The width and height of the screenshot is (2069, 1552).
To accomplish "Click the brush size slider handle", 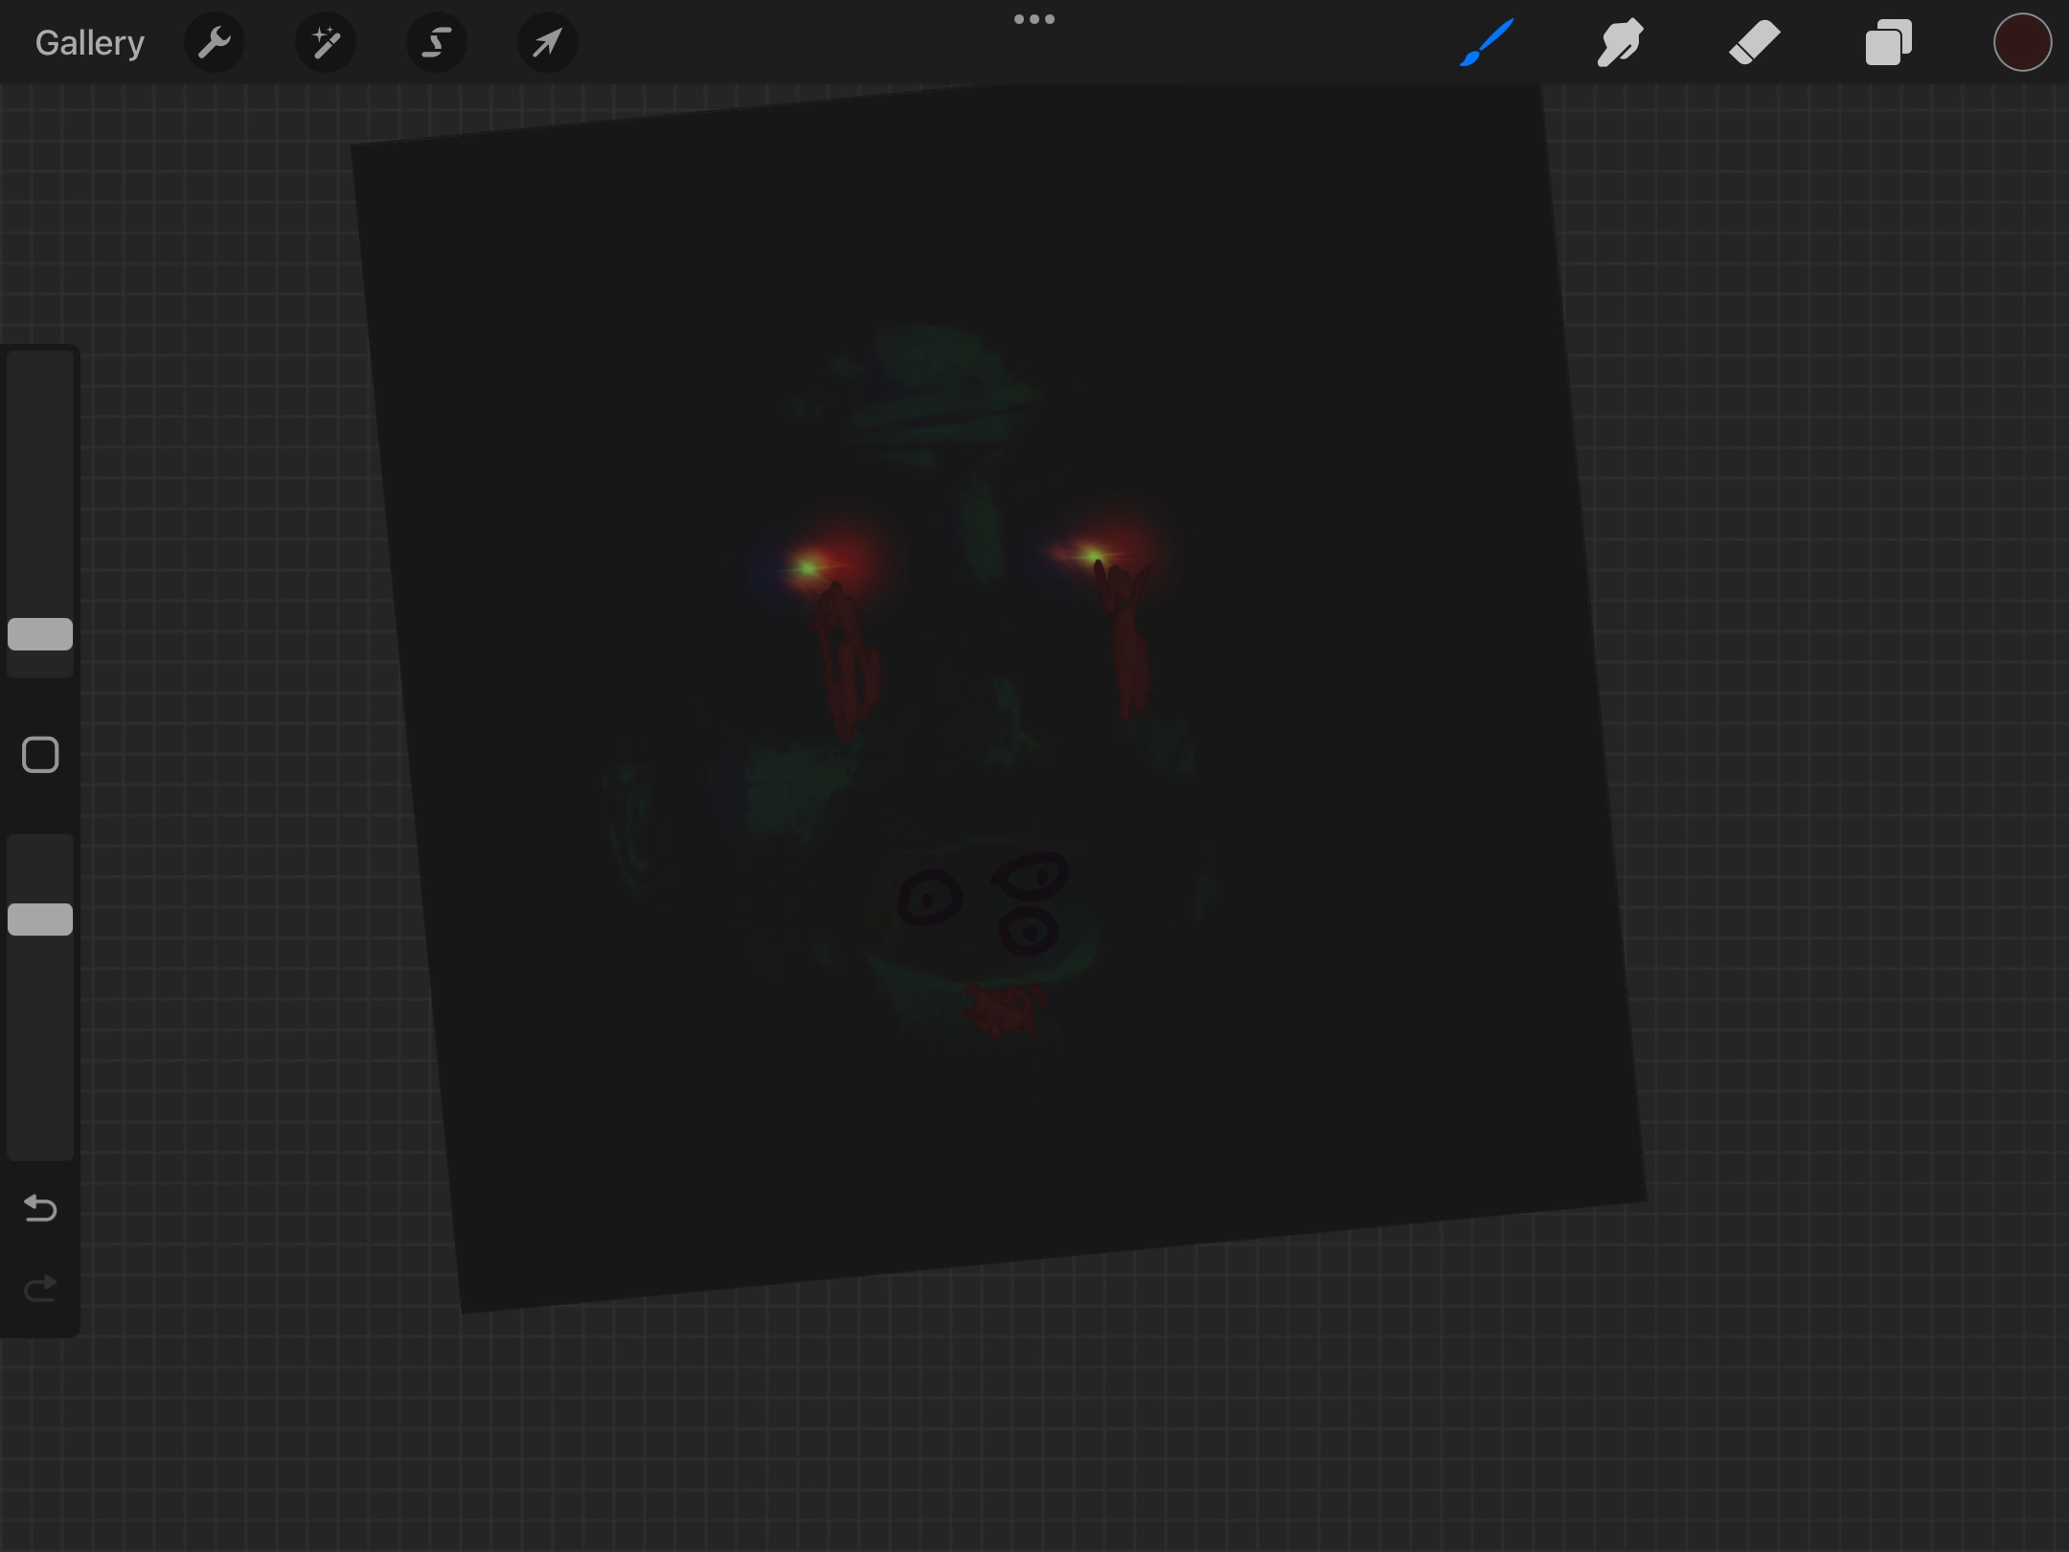I will (x=40, y=634).
